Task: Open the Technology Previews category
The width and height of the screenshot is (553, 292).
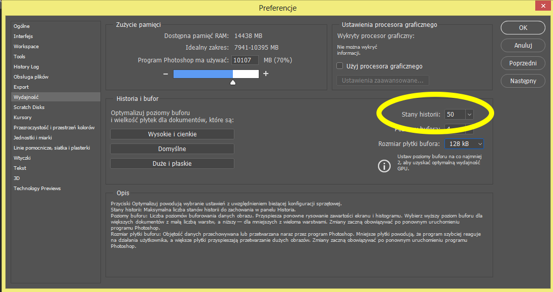Action: click(x=37, y=189)
